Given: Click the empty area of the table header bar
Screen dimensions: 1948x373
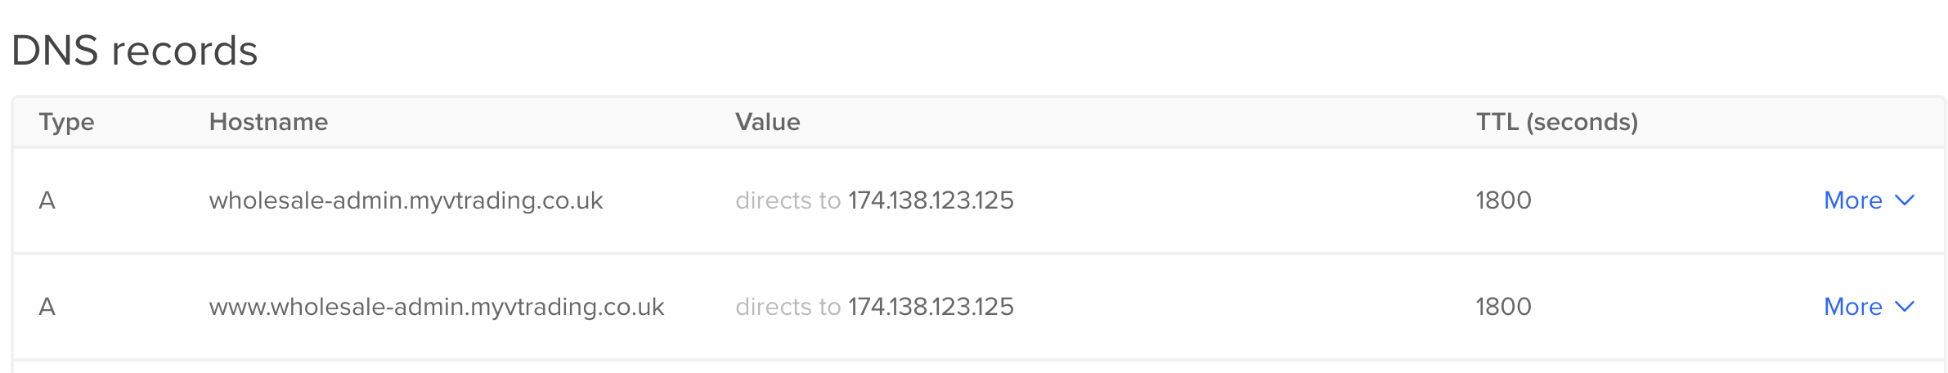Looking at the screenshot, I should click(1145, 122).
